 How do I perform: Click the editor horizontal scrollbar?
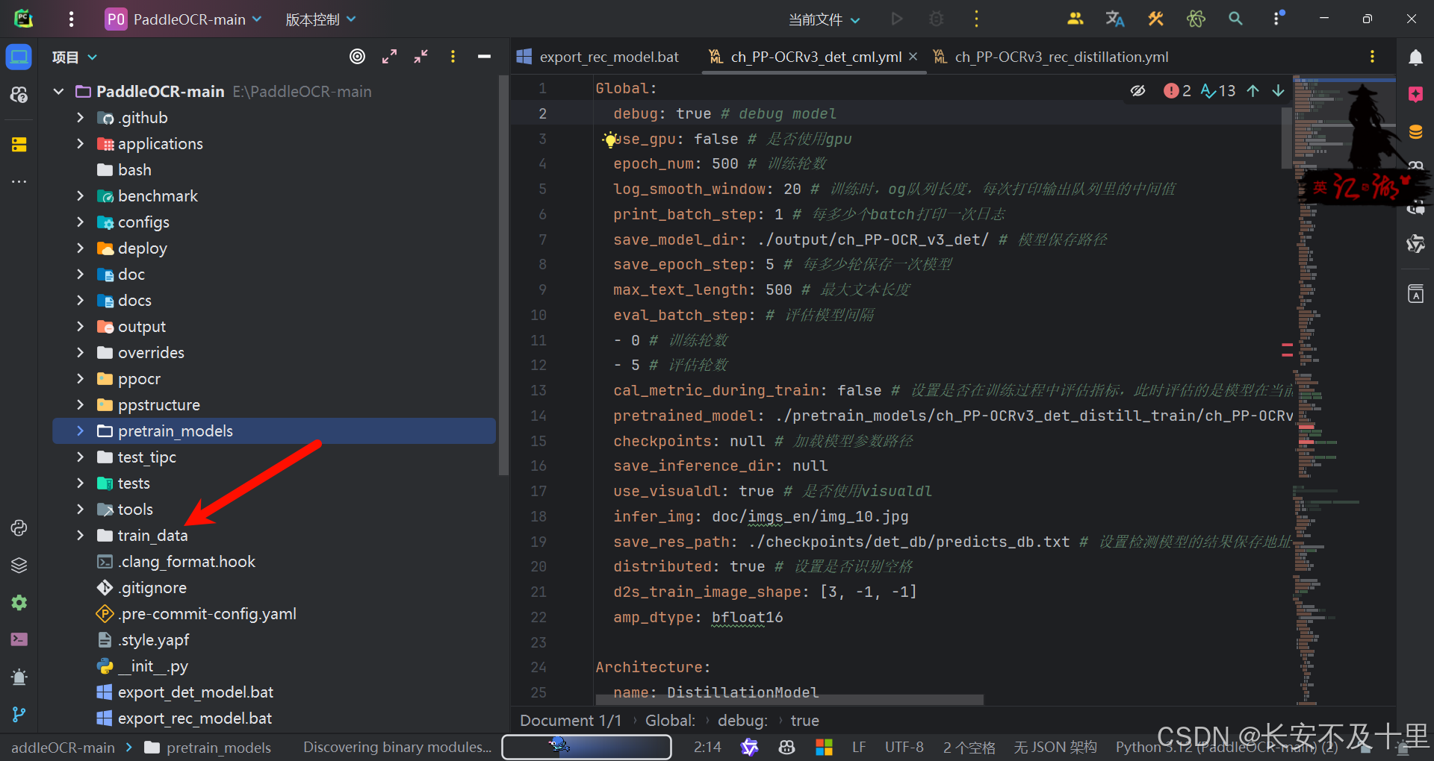tap(789, 700)
